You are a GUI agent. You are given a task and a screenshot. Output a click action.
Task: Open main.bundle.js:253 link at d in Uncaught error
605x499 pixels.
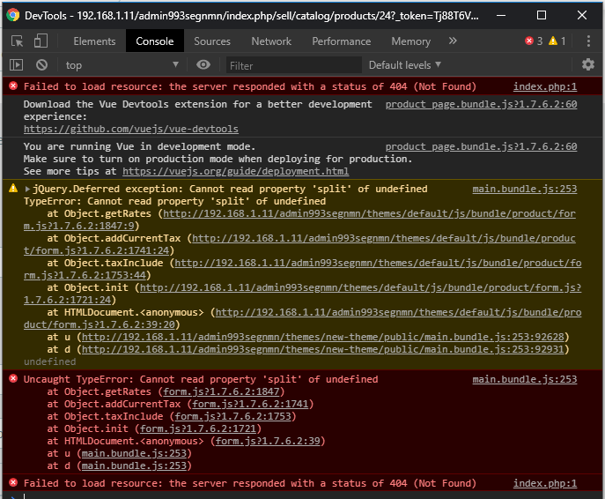[134, 465]
